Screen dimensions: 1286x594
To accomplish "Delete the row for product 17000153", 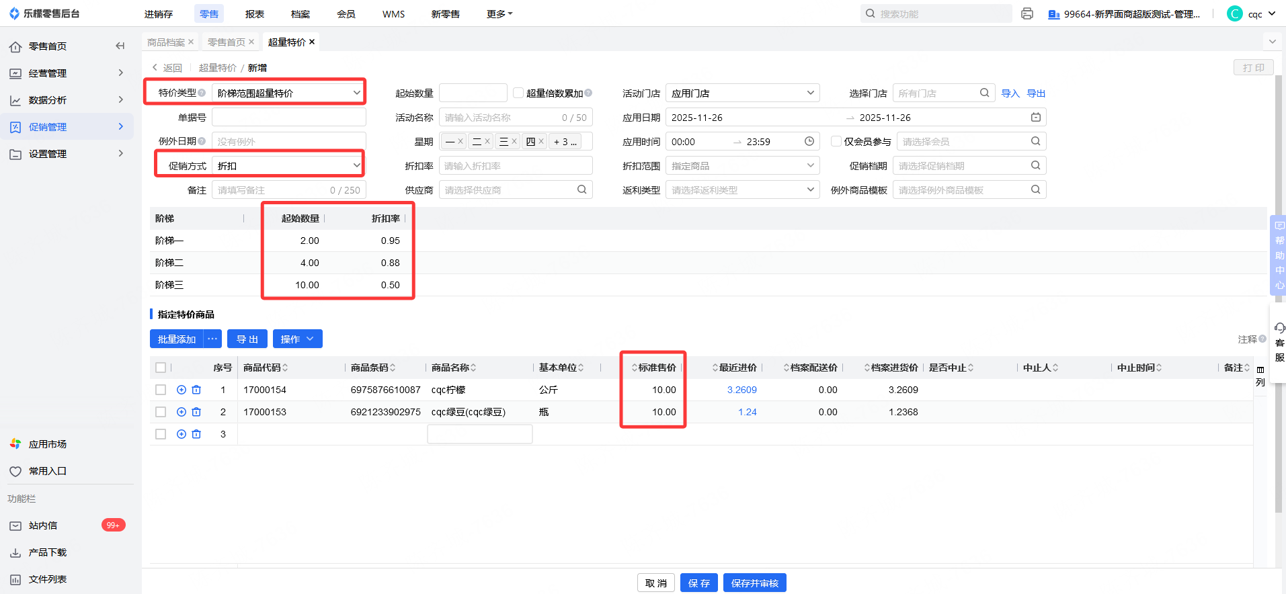I will 196,412.
